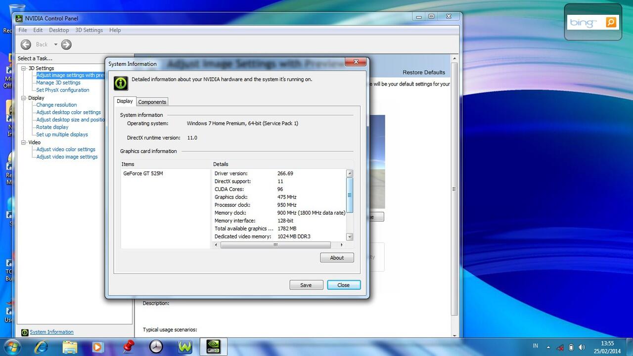Click horizontal scrollbar right arrow in details list
The image size is (633, 356).
tap(341, 245)
